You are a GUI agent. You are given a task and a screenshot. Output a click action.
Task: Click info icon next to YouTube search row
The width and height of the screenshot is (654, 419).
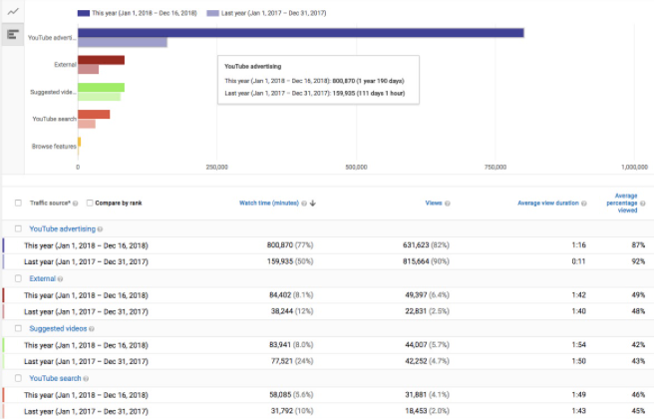86,378
